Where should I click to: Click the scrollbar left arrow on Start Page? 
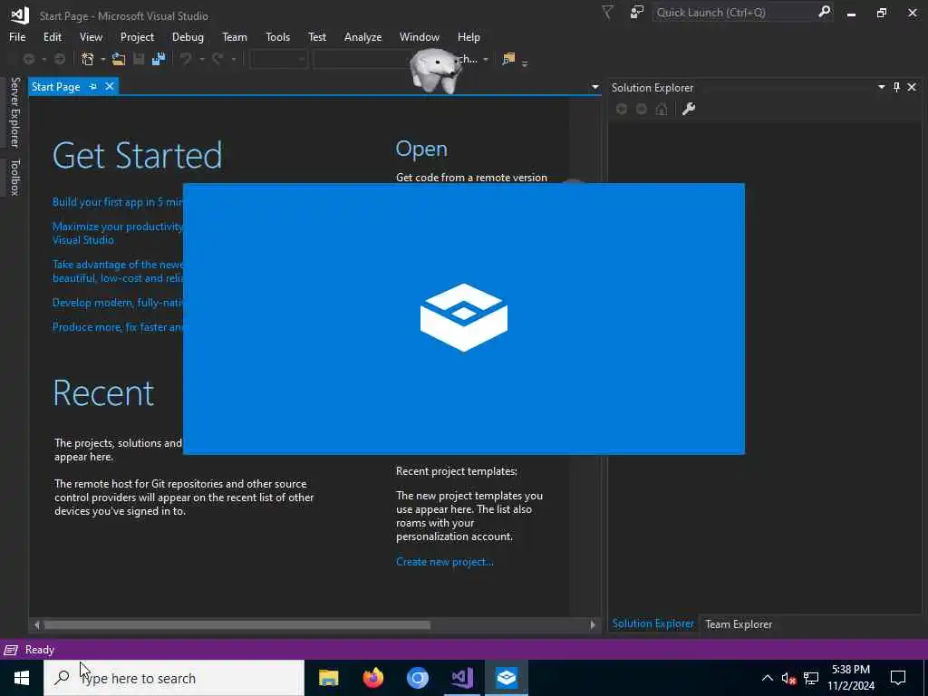point(36,625)
